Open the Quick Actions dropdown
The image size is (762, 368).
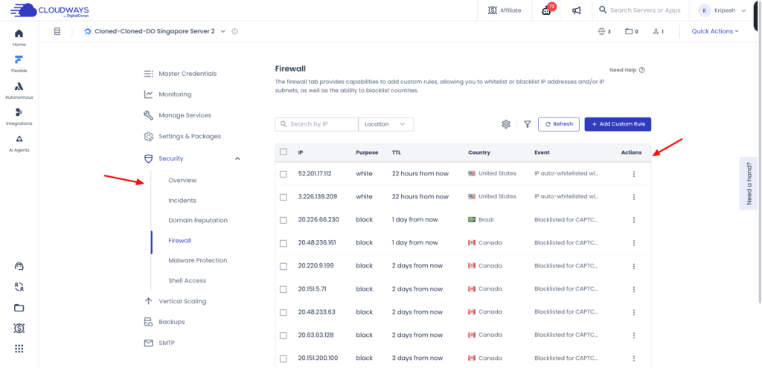click(715, 31)
